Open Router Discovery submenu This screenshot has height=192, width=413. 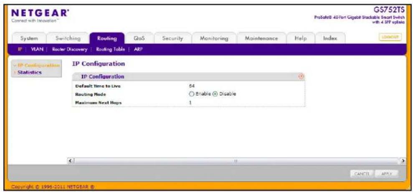pyautogui.click(x=70, y=49)
